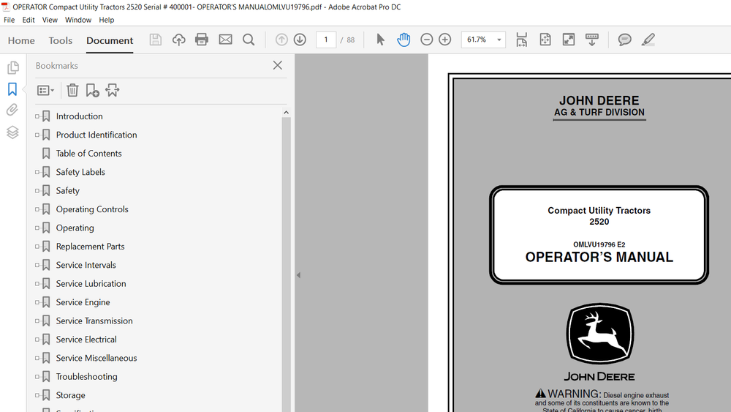Expand the Service Intervals bookmark
This screenshot has height=412, width=731.
point(37,265)
